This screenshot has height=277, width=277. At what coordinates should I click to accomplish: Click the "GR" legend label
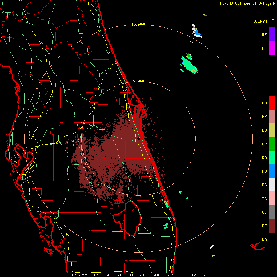pos(264,117)
